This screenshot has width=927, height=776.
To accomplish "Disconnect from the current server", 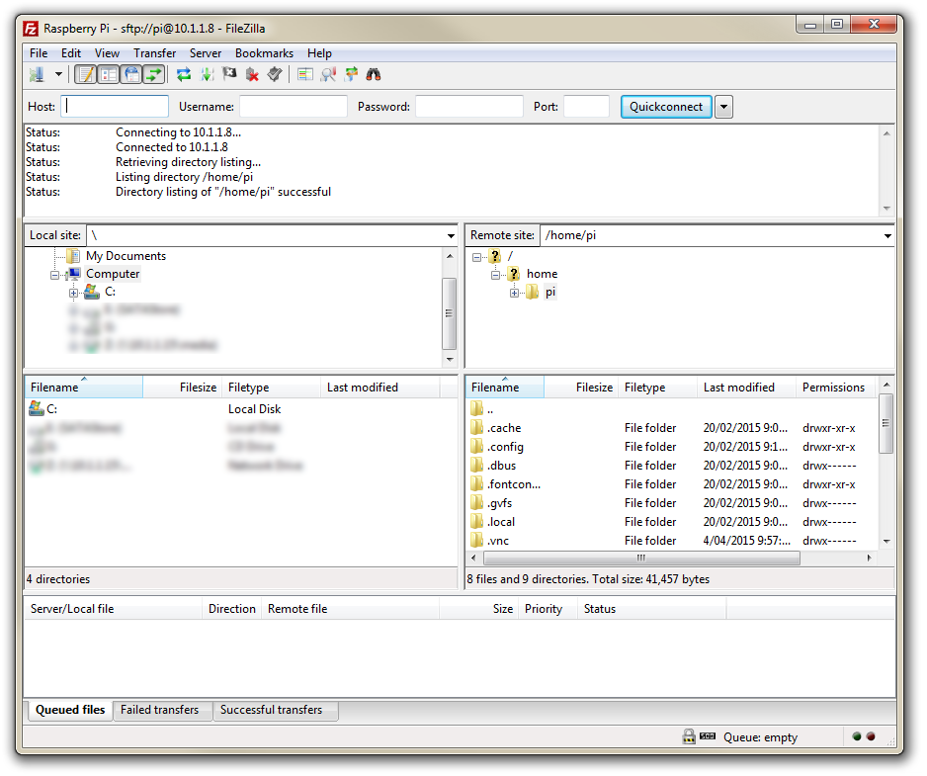I will [252, 74].
